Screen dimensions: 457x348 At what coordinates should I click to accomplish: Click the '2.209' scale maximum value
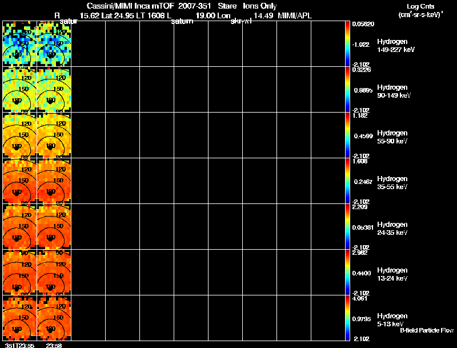(x=360, y=207)
